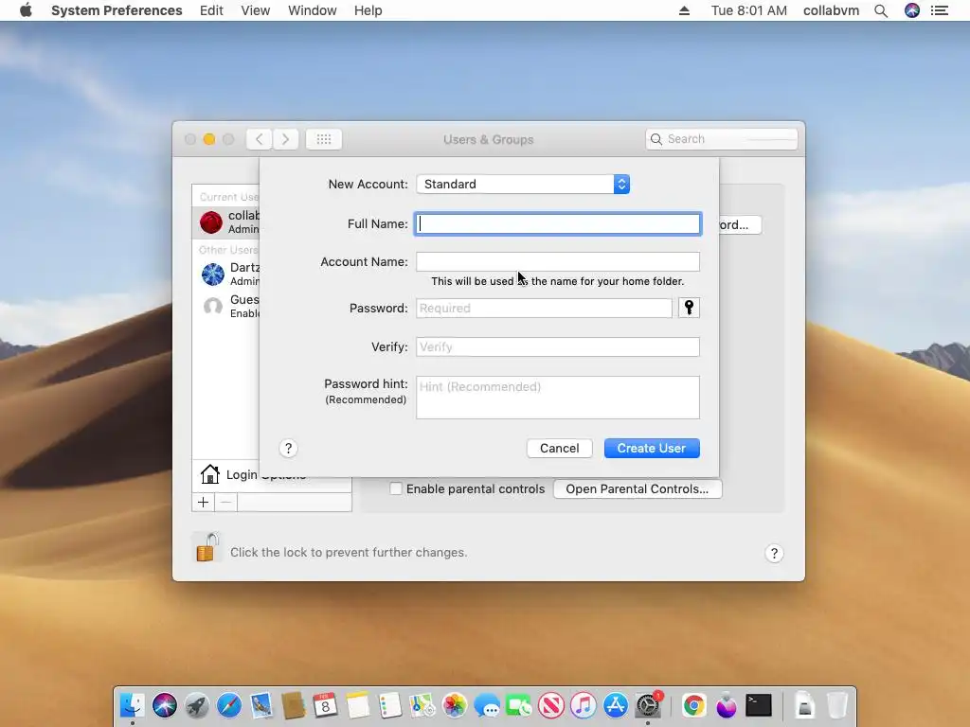
Task: Click System Preferences icon in Dock
Action: tap(648, 705)
